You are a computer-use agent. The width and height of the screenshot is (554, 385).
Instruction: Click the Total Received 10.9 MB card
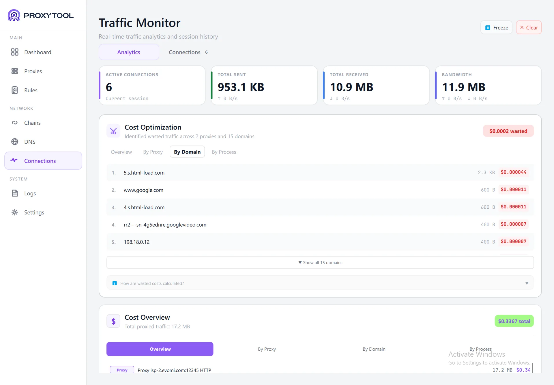(376, 85)
